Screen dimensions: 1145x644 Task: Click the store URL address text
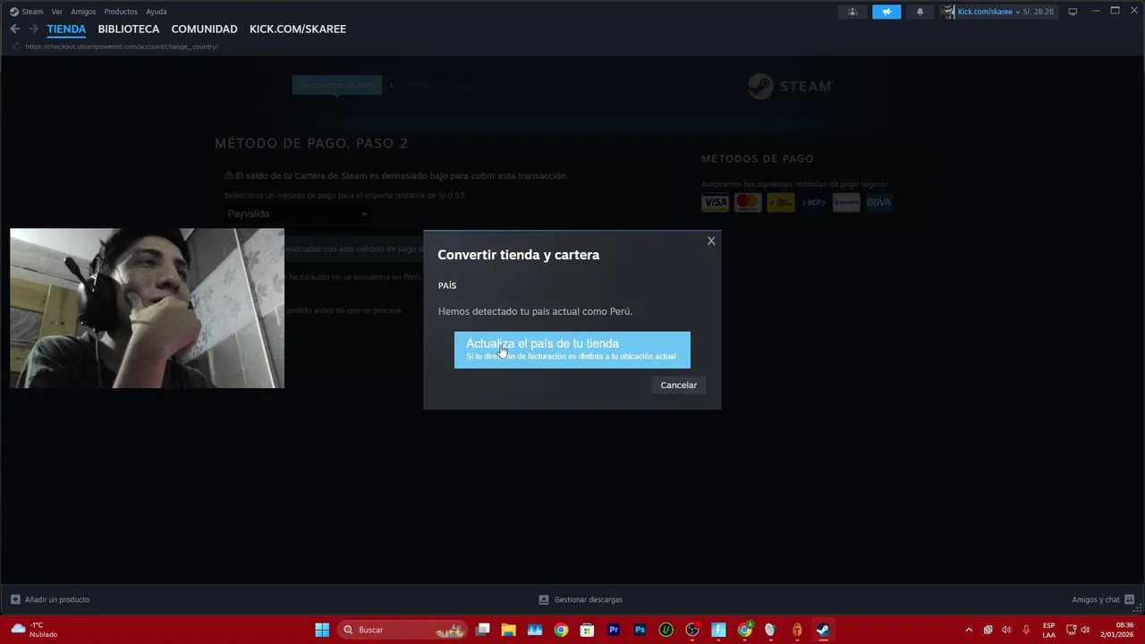pyautogui.click(x=122, y=47)
